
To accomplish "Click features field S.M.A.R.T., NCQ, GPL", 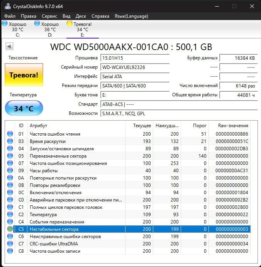I will 179,113.
